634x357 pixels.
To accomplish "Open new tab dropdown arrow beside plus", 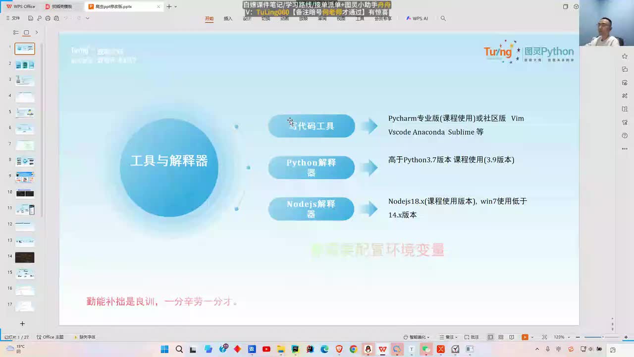I will tap(175, 6).
